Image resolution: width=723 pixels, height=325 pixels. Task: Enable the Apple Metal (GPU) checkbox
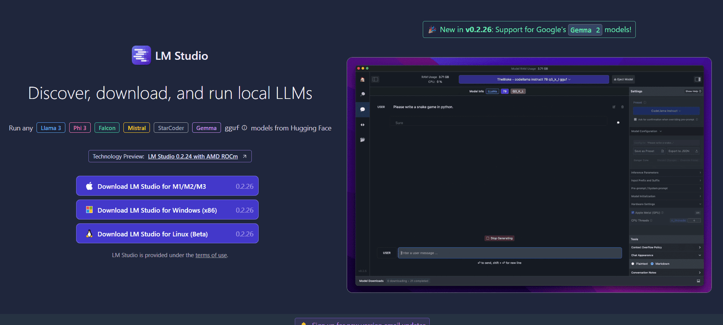(633, 213)
